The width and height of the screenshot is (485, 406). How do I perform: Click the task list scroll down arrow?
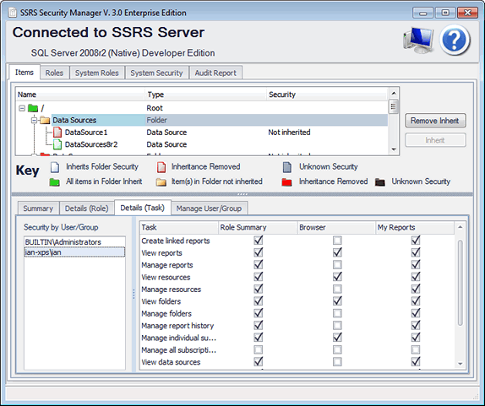[460, 364]
